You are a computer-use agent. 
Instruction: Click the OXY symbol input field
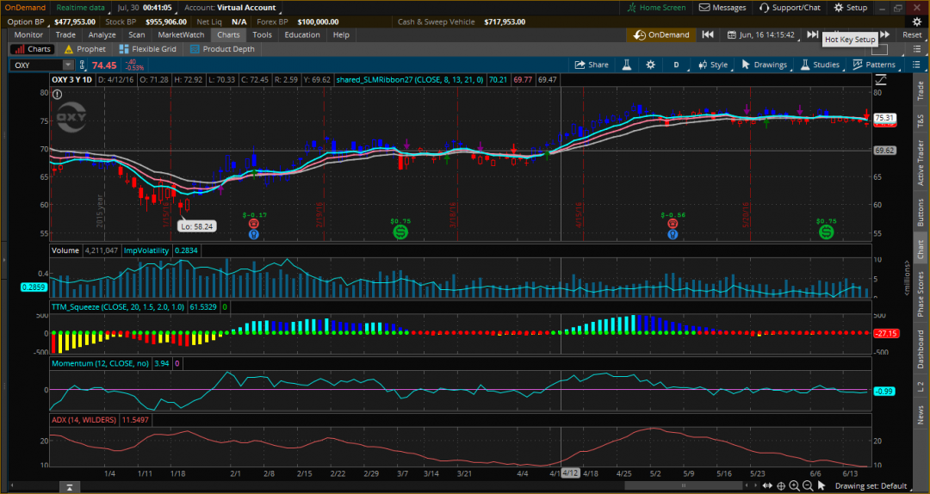[x=37, y=65]
